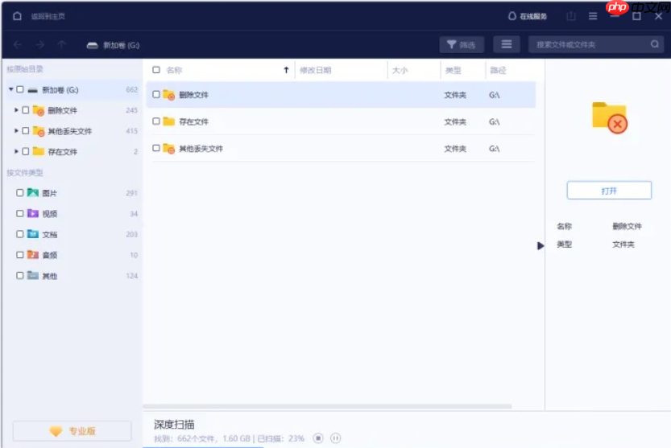Open the 筛选 filter menu
The height and width of the screenshot is (448, 671).
pos(462,45)
